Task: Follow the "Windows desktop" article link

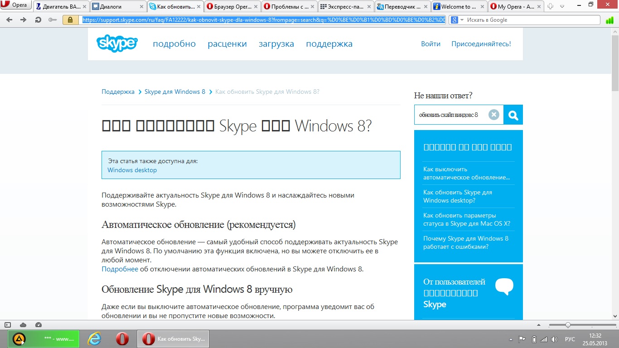Action: click(132, 170)
